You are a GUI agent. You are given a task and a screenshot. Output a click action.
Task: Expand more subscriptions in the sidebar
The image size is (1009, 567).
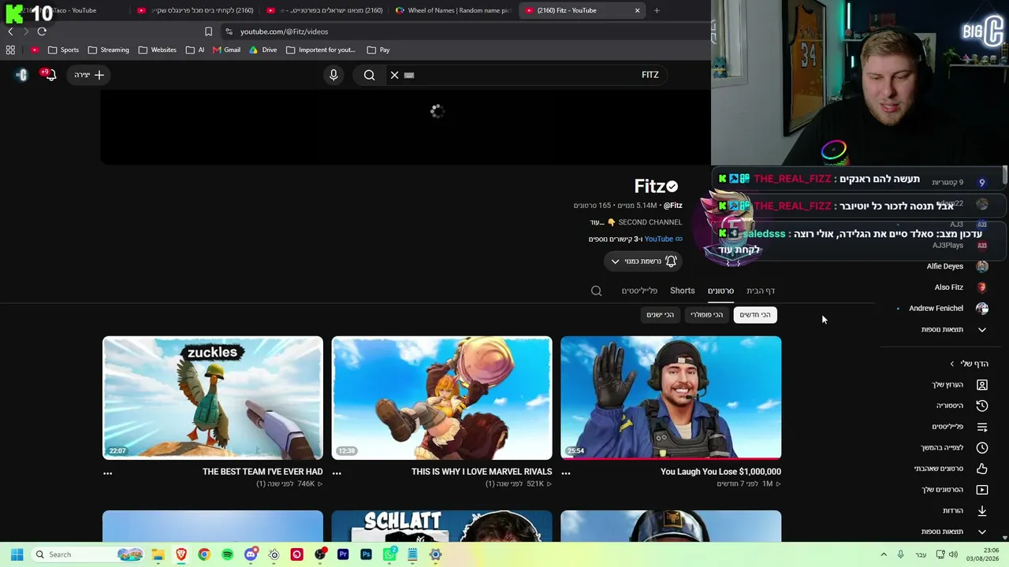click(954, 330)
